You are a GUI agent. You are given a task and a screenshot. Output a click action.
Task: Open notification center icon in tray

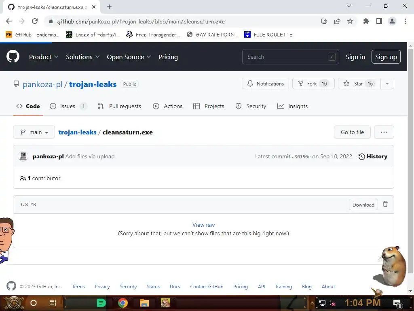click(x=397, y=303)
